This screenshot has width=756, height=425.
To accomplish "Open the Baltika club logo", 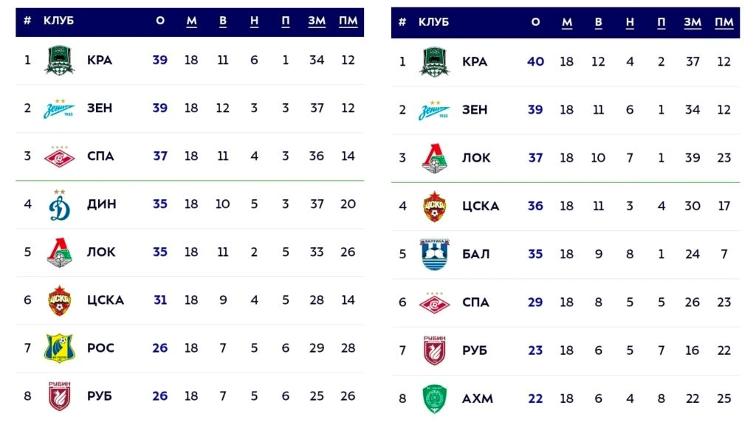I will point(435,254).
